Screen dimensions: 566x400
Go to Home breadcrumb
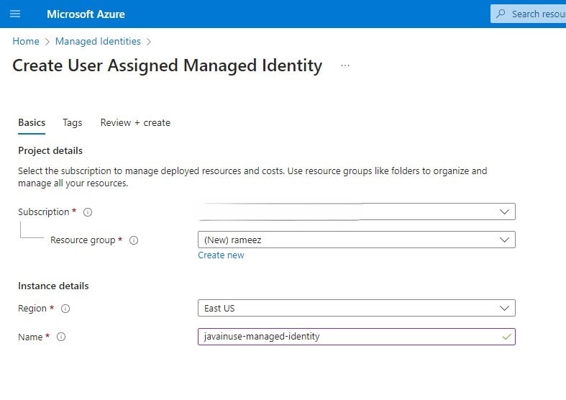point(26,41)
